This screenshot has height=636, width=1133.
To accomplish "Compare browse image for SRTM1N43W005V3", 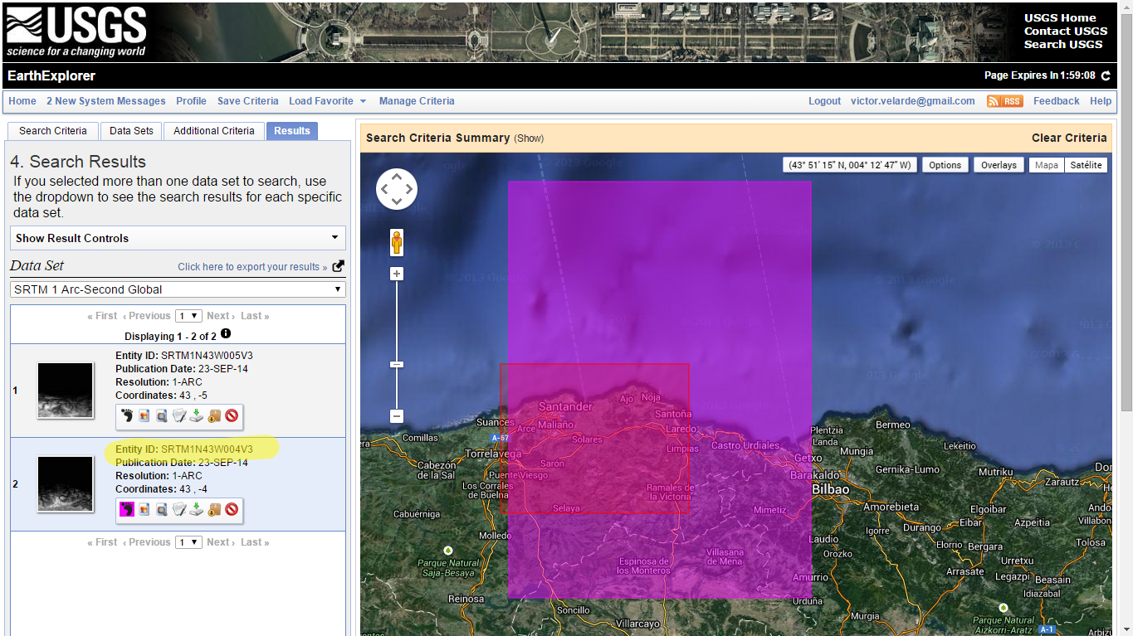I will pos(162,415).
